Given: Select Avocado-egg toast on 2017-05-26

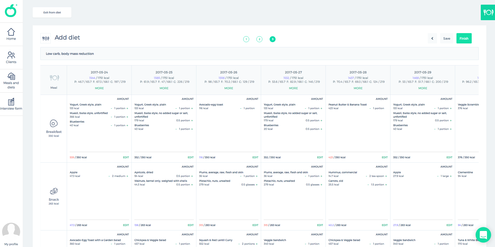Looking at the screenshot, I should click(x=211, y=105).
